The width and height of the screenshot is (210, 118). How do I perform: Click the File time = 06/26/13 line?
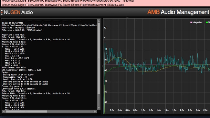(x=18, y=28)
